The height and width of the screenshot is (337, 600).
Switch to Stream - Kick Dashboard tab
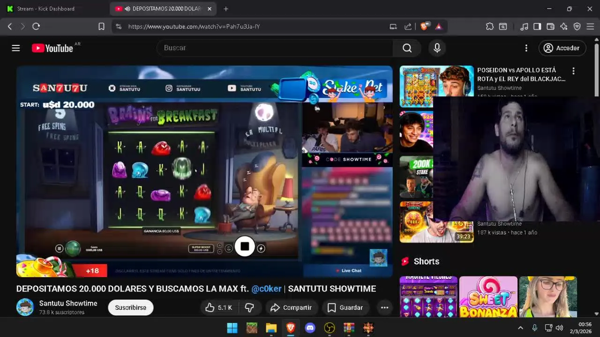coord(46,9)
